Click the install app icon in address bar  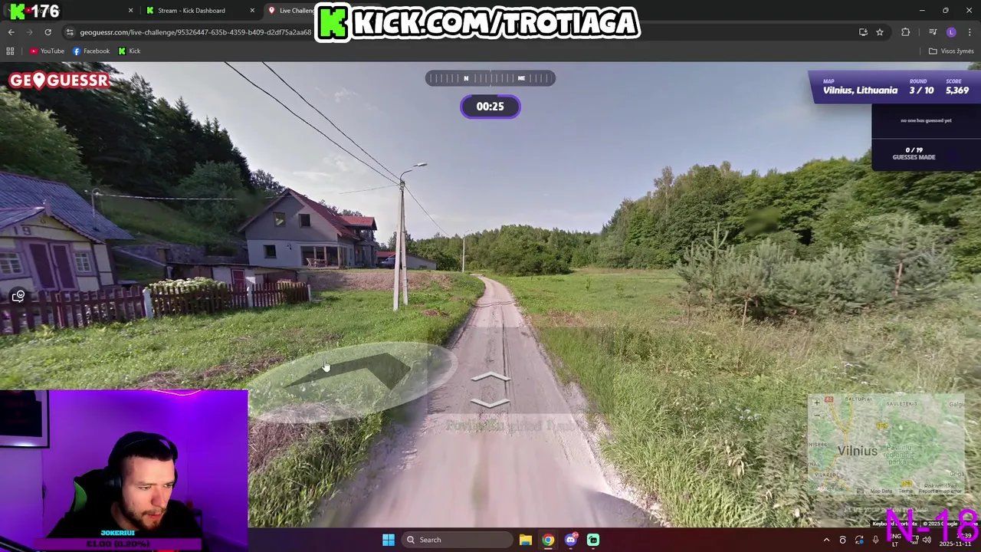coord(863,32)
